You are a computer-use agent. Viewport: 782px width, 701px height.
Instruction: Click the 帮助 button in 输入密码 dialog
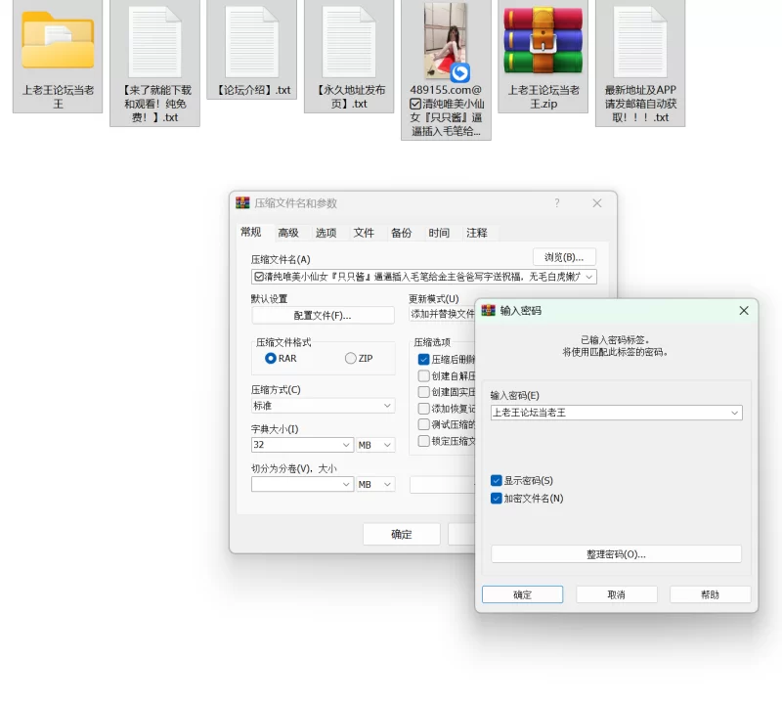point(711,594)
